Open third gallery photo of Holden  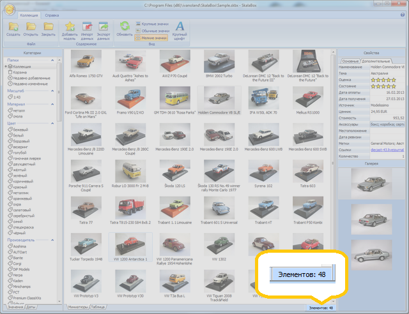tap(371, 255)
